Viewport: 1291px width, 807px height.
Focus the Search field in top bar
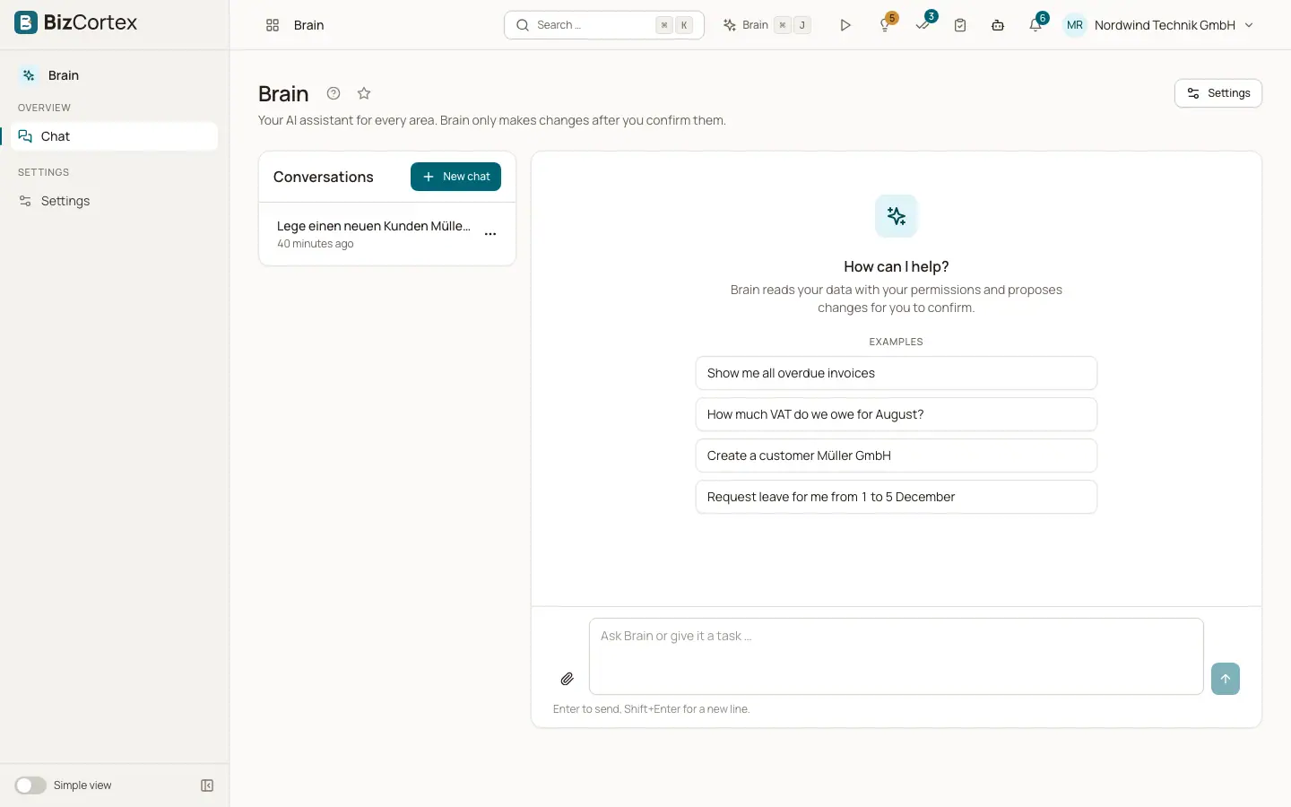click(604, 25)
